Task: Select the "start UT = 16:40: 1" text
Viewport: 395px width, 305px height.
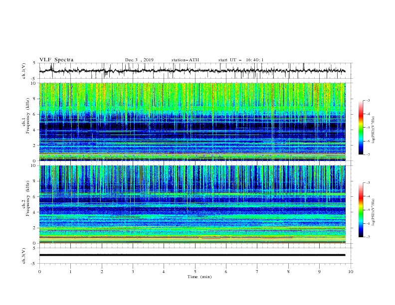Action: pyautogui.click(x=241, y=60)
